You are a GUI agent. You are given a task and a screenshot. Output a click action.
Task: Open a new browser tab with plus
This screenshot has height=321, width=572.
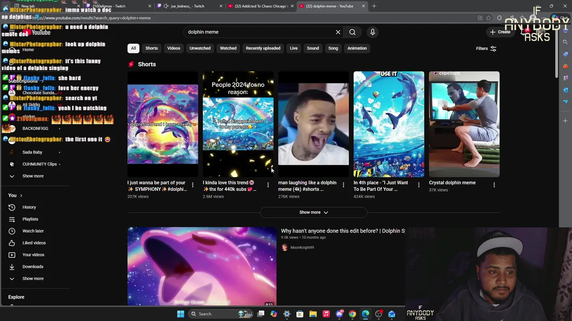374,6
